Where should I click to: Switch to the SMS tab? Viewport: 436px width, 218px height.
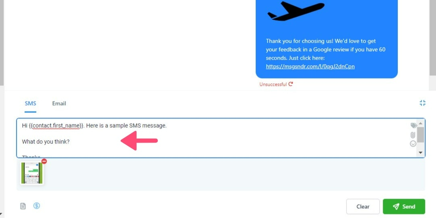point(30,104)
